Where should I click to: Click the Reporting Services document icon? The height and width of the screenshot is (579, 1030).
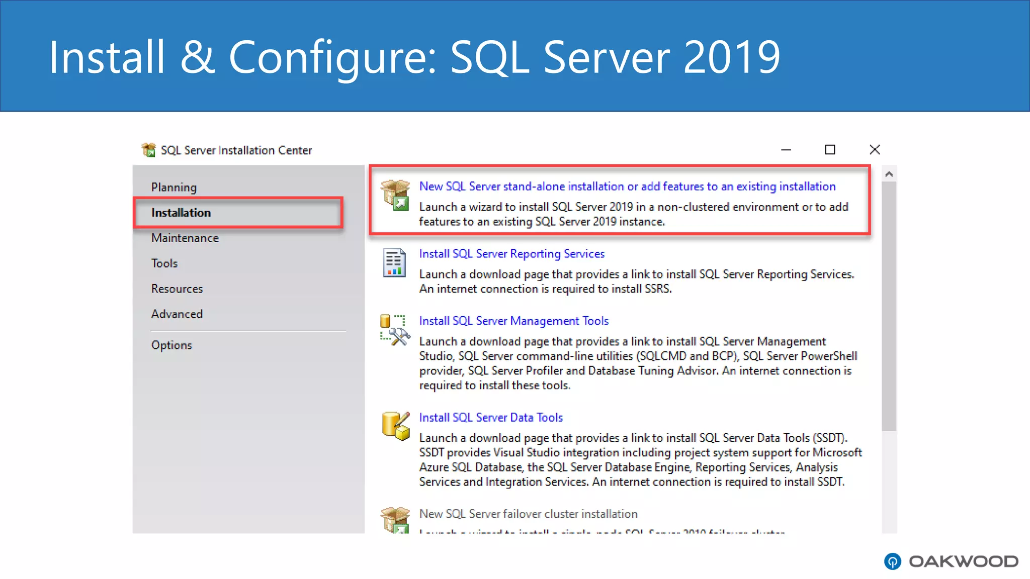(394, 262)
